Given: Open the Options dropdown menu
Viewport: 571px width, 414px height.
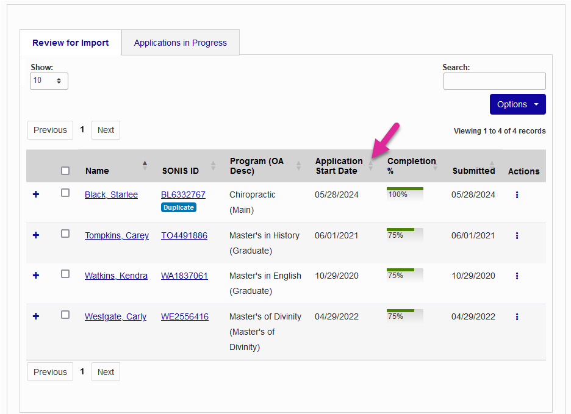Looking at the screenshot, I should 517,104.
